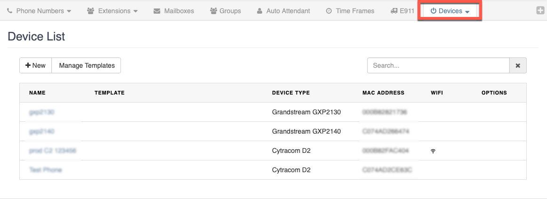The image size is (547, 199).
Task: Open the Test Phone device link
Action: coord(46,170)
